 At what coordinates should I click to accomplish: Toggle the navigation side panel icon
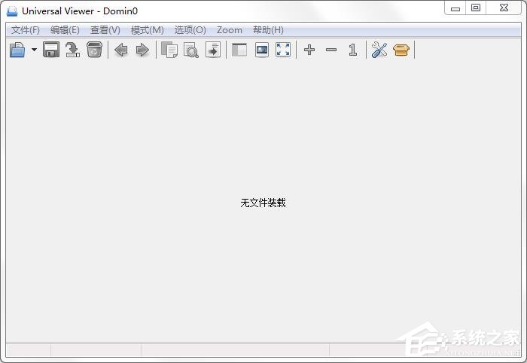(x=239, y=50)
